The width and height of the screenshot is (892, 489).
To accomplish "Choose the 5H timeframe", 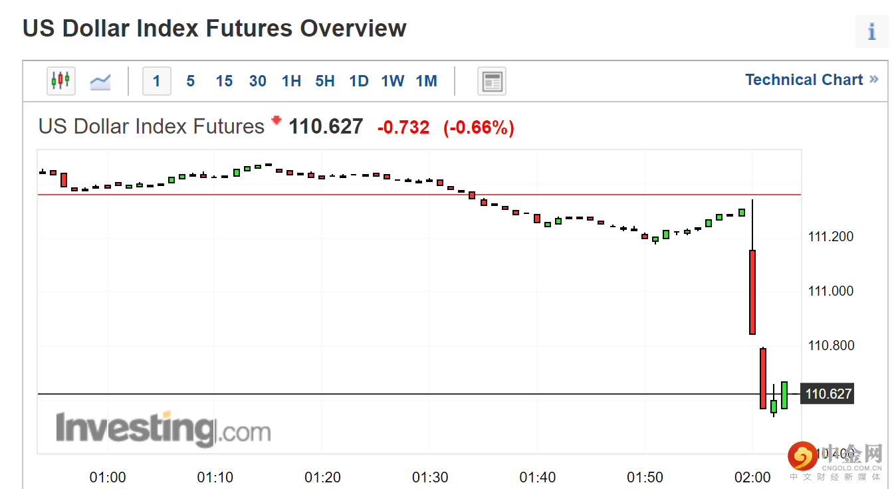I will click(x=325, y=81).
